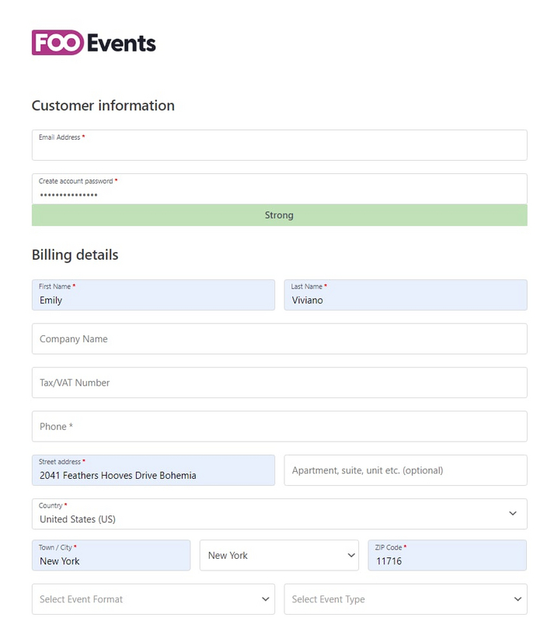Open the New York state dropdown
The width and height of the screenshot is (544, 621).
click(268, 556)
